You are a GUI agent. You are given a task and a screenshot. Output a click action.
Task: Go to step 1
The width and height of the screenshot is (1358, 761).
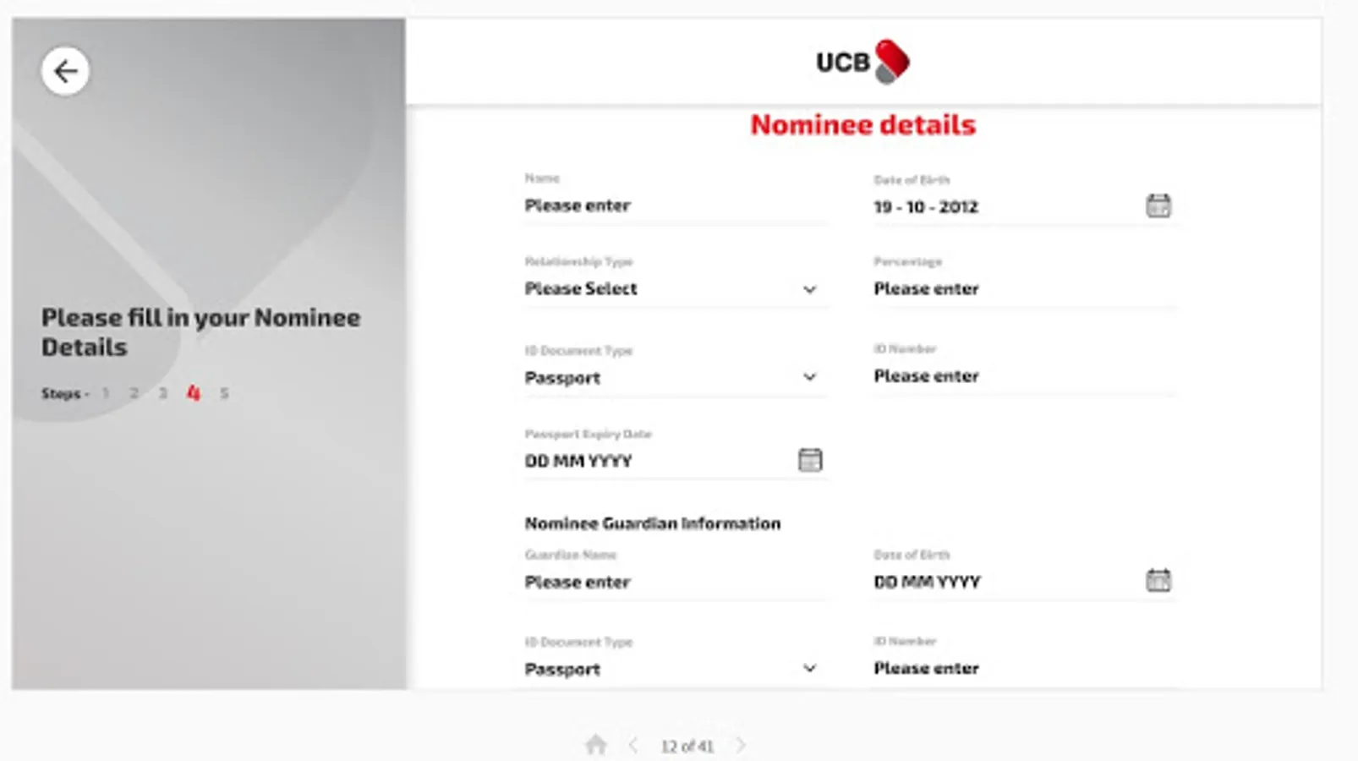click(106, 393)
